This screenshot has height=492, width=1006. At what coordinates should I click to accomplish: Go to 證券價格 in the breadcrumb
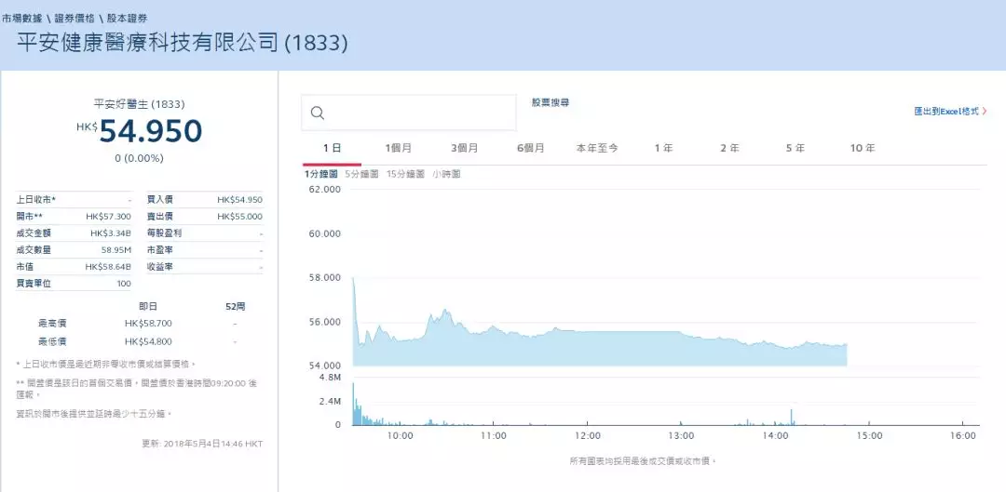click(74, 19)
